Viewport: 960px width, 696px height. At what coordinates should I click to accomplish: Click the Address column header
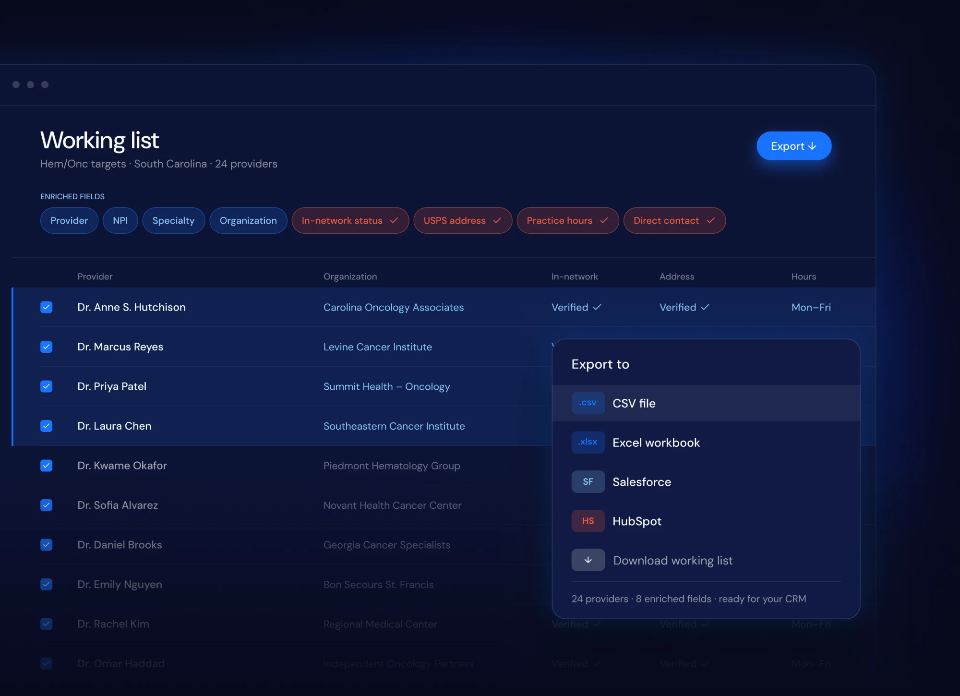(x=677, y=276)
